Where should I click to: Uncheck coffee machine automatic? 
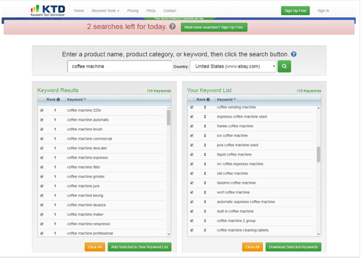tap(42, 120)
